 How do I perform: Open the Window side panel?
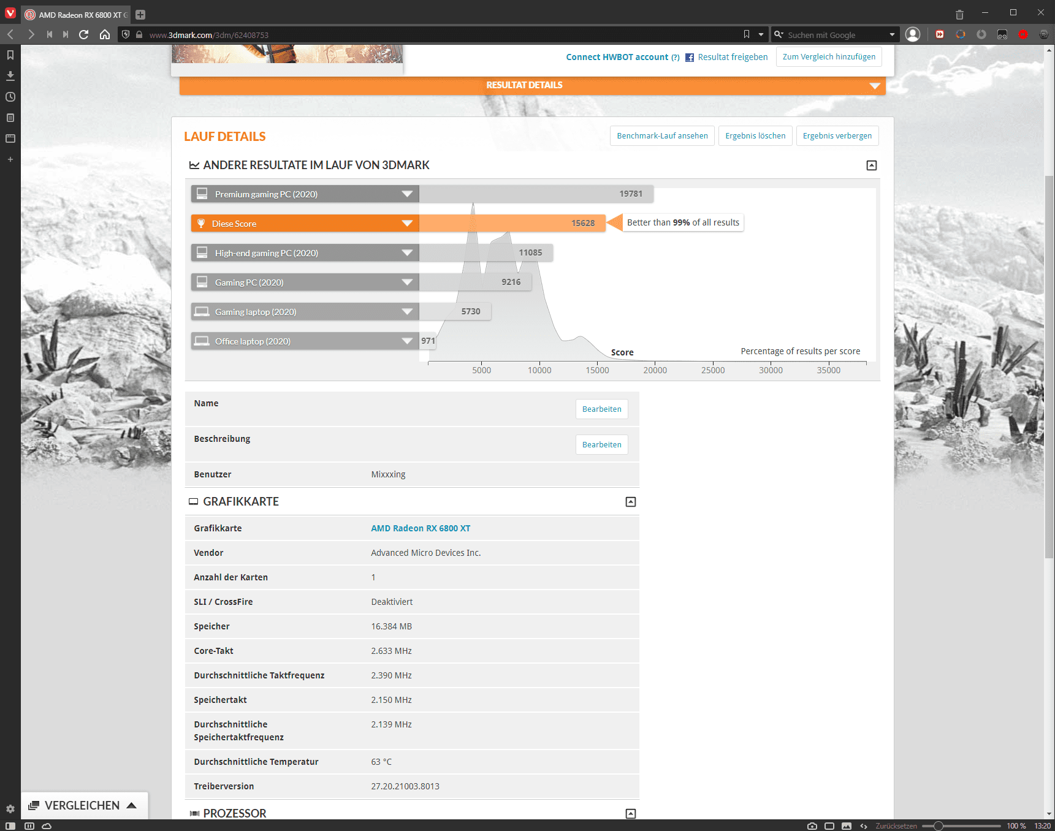tap(10, 138)
